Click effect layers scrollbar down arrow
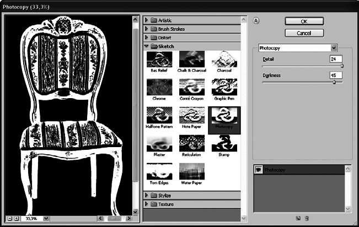This screenshot has width=359, height=227. coord(348,209)
